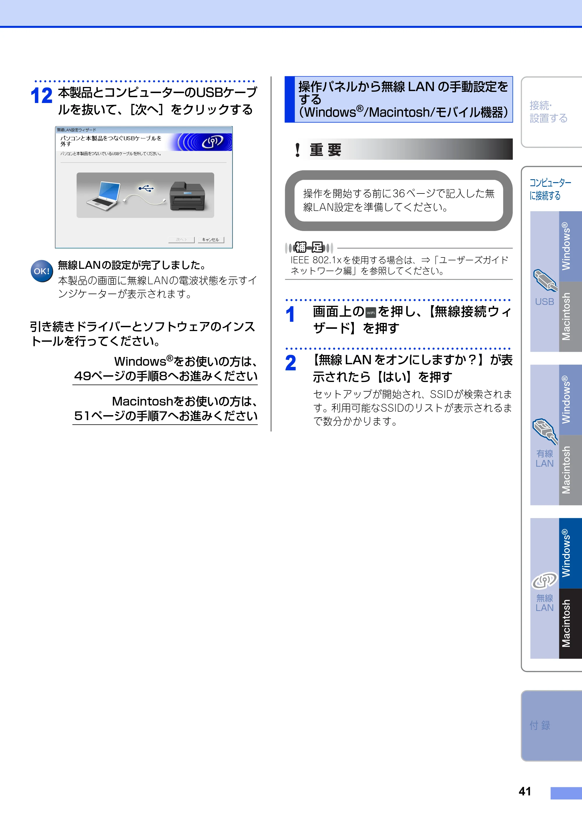Click the text 無線LANの設定が完了しました。
Viewport: 582px width, 821px height.
coord(132,265)
